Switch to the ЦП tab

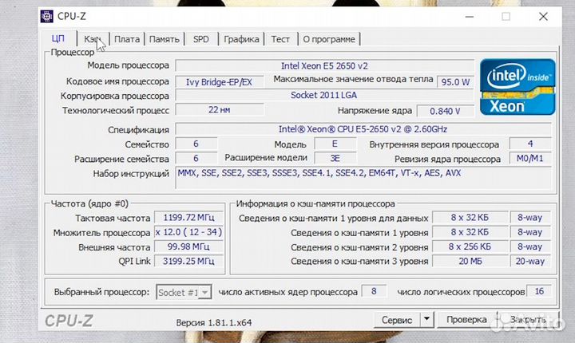(58, 38)
